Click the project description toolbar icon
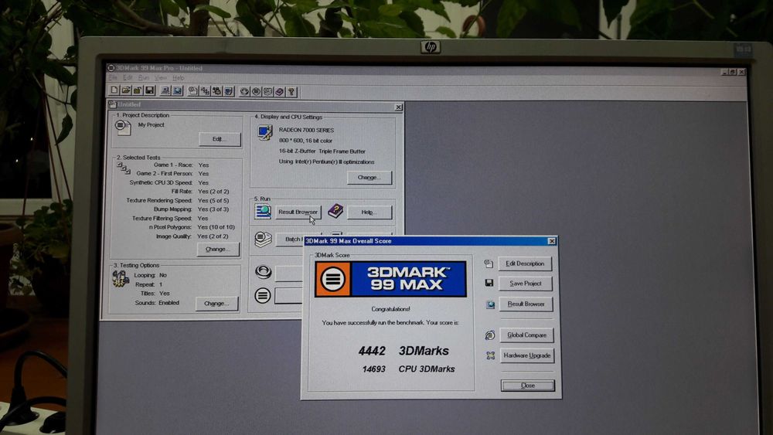773x435 pixels. pyautogui.click(x=193, y=91)
